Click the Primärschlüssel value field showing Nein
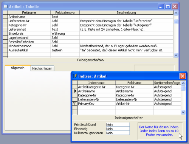Image resolution: width=189 pixels, height=144 pixels. coord(118,124)
